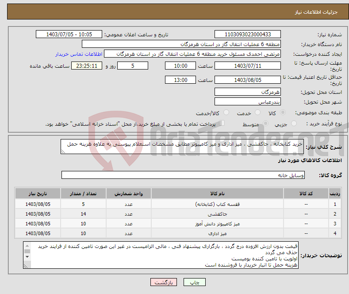This screenshot has width=349, height=294.
Task: Click the requester name field مرتضی احمدی
Action: 192,54
